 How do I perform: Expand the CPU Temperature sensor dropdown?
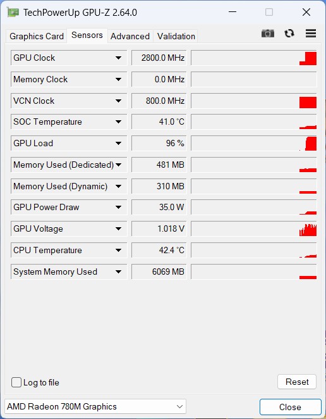118,251
